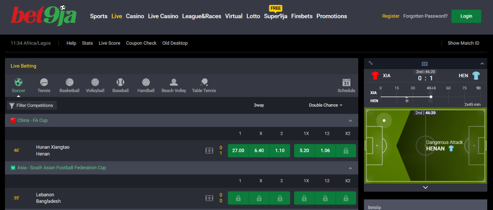Viewport: 493px width, 210px height.
Task: Open the Register link
Action: 391,16
